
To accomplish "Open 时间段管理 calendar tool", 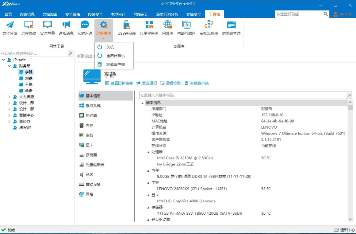I will pyautogui.click(x=232, y=28).
